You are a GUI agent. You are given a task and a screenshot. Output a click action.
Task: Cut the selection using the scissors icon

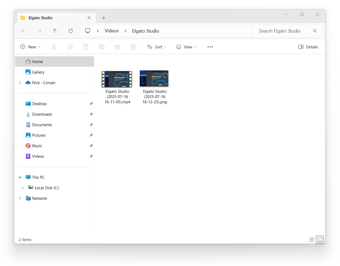[x=54, y=47]
